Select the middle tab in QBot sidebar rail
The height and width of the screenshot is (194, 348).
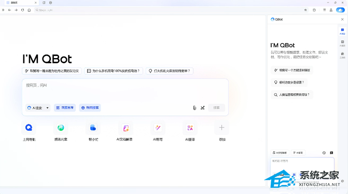(342, 43)
